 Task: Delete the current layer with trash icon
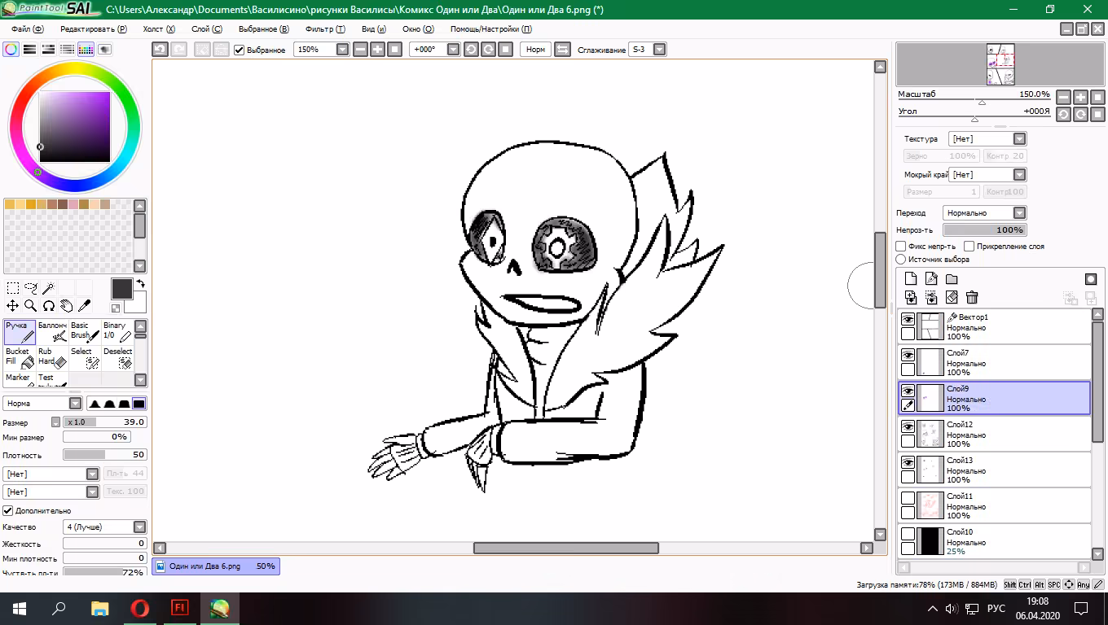pos(972,298)
